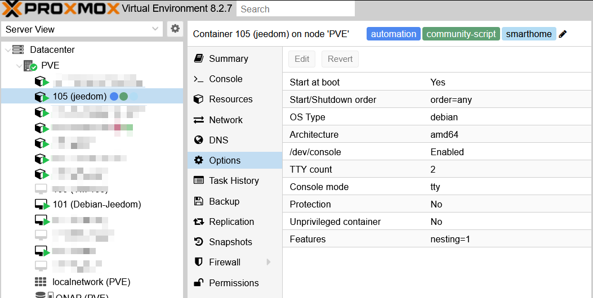This screenshot has height=298, width=593.
Task: Click the Datacenter server icon
Action: 18,49
